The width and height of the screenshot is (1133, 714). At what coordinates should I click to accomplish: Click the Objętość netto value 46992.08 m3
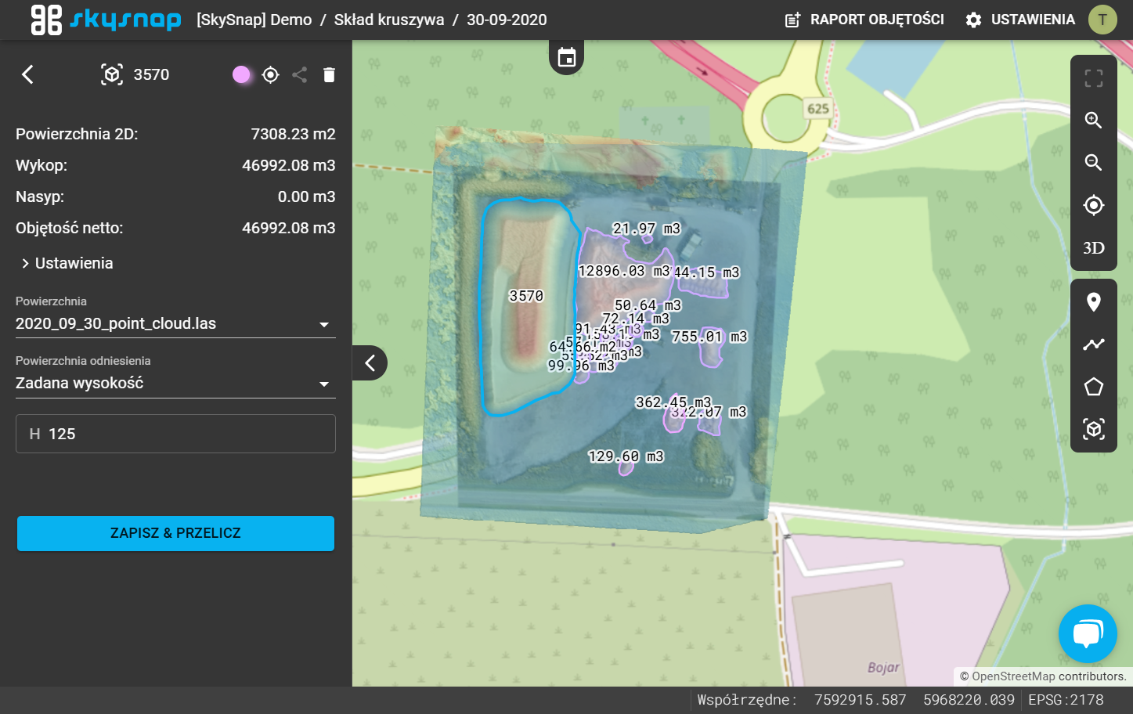point(289,228)
